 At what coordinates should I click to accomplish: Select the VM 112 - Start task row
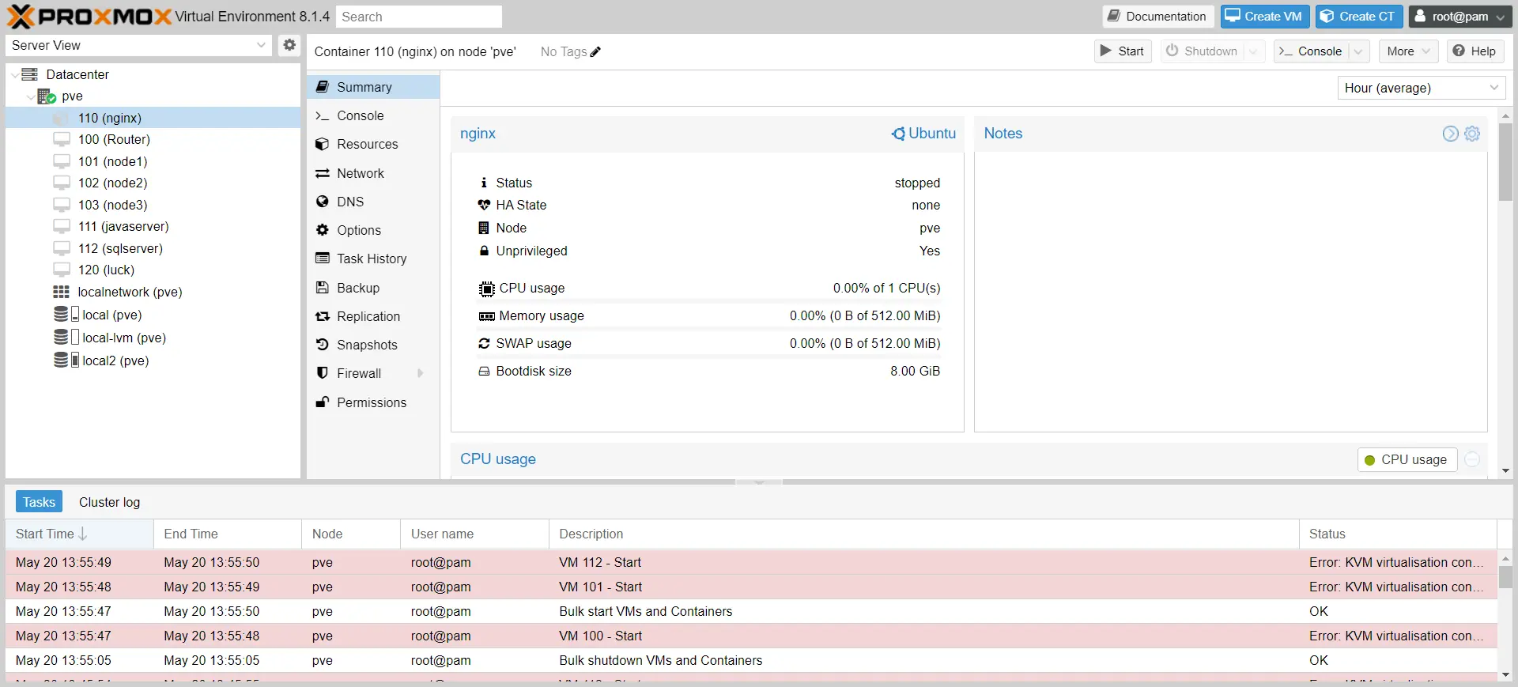[751, 562]
